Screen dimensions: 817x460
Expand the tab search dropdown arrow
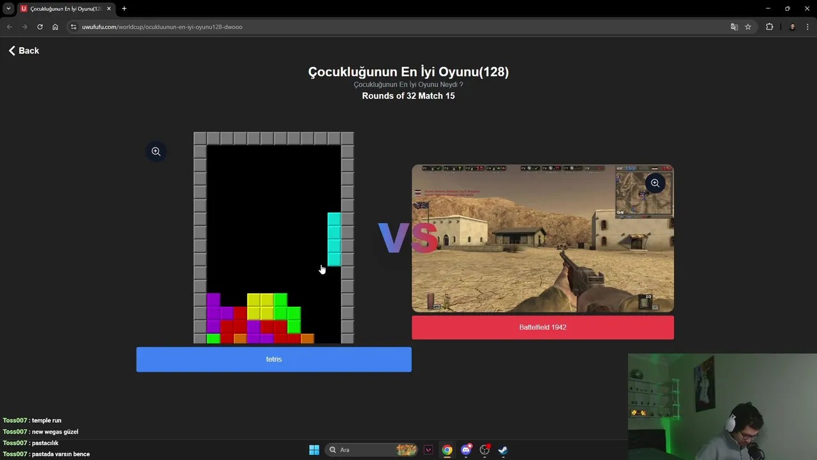pos(8,9)
